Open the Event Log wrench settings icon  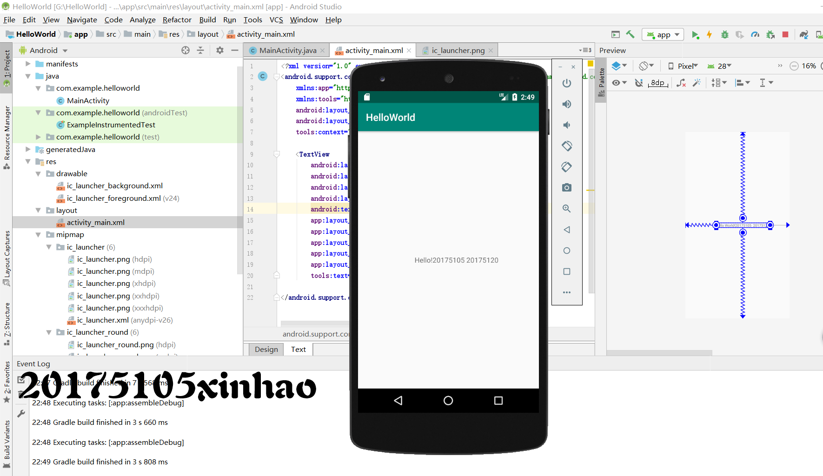(x=21, y=413)
